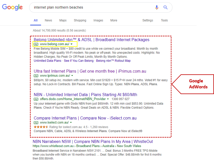This screenshot has width=214, height=165.
Task: Click the Ad badge beside offers.dodo.com
Action: pos(36,99)
